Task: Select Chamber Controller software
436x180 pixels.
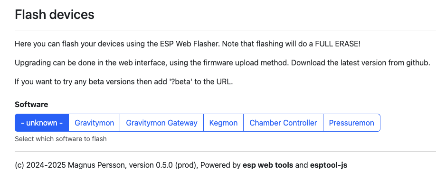Action: 283,123
